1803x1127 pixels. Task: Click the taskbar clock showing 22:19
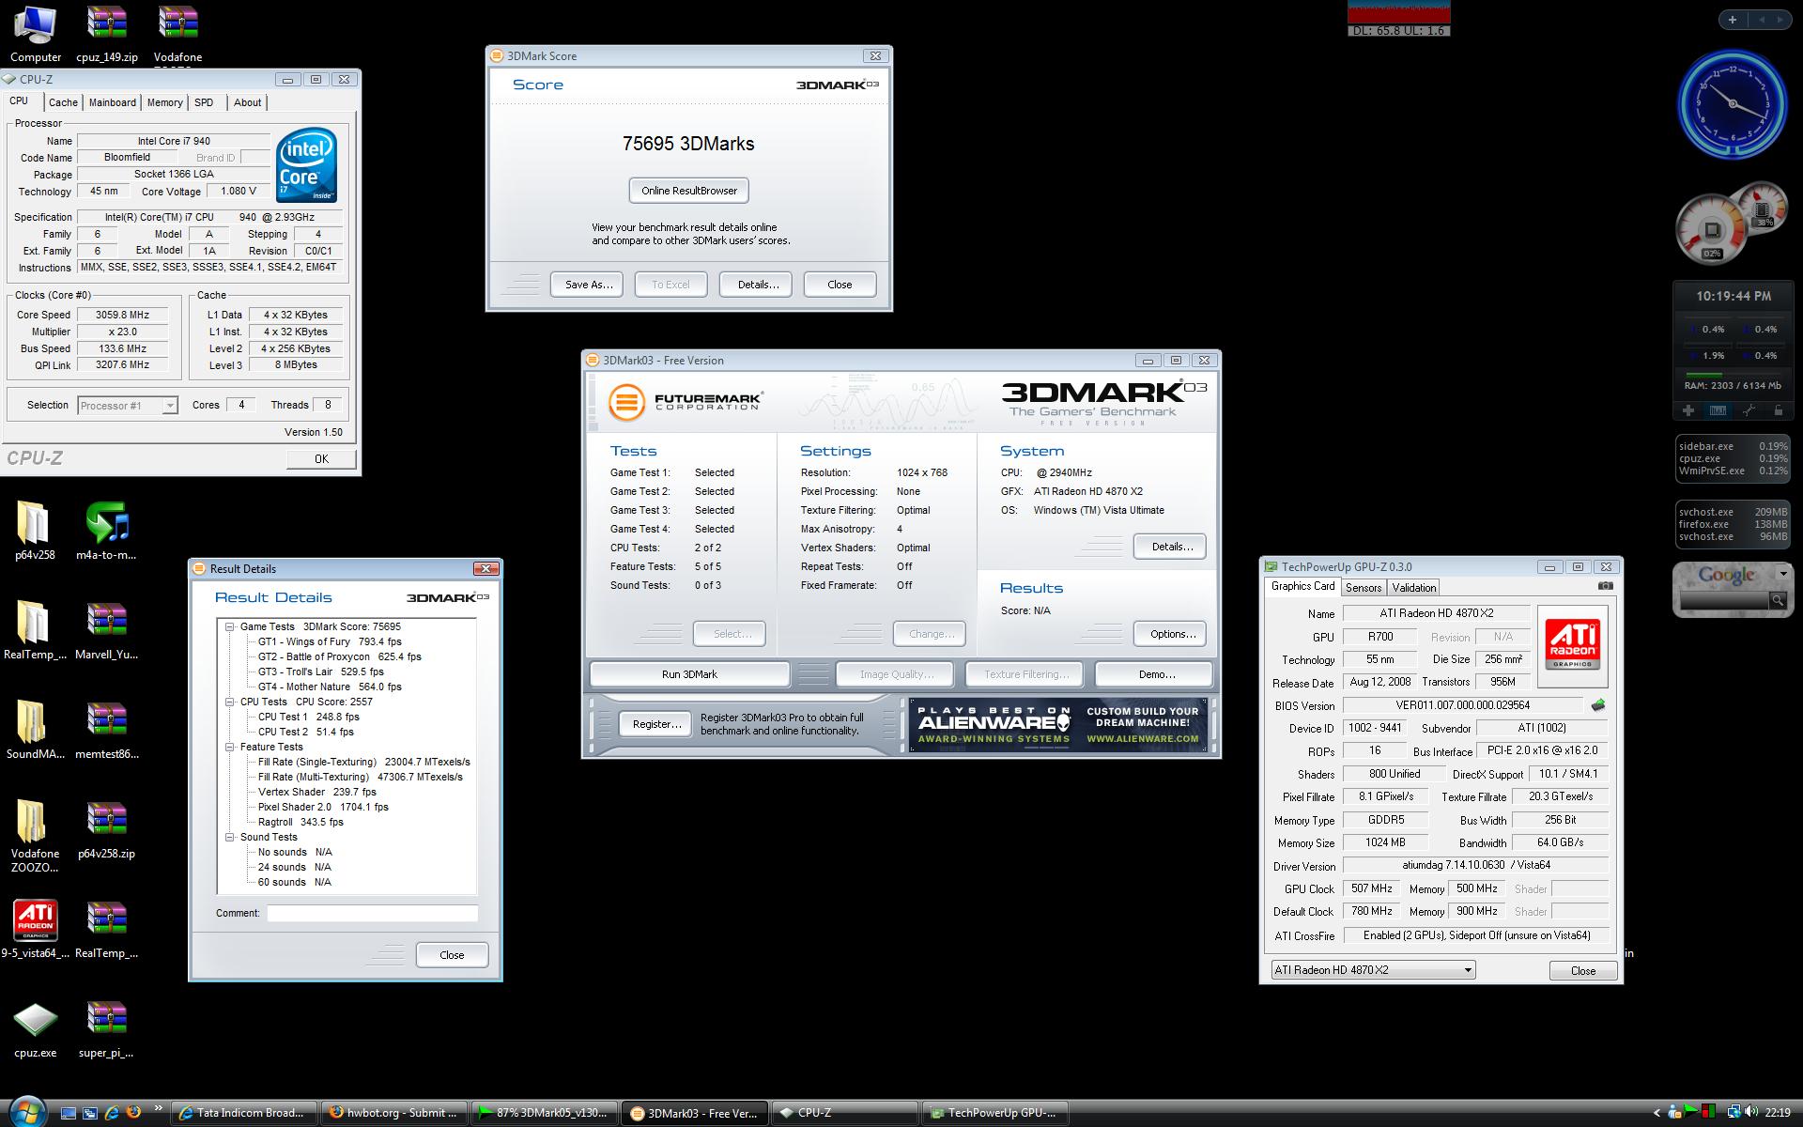1777,1113
